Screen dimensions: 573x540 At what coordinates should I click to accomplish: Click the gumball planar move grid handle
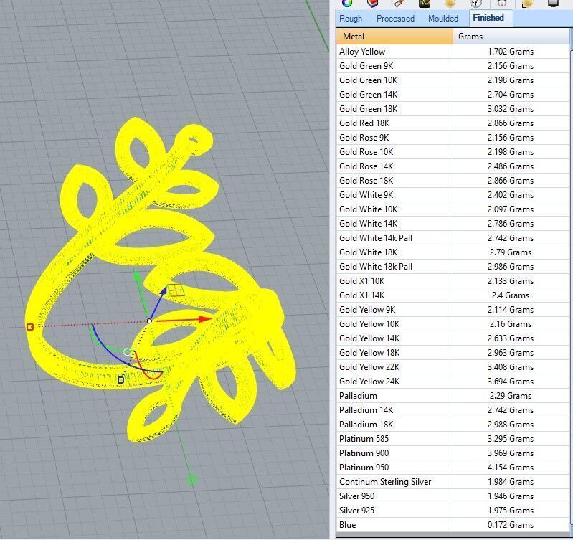[176, 290]
